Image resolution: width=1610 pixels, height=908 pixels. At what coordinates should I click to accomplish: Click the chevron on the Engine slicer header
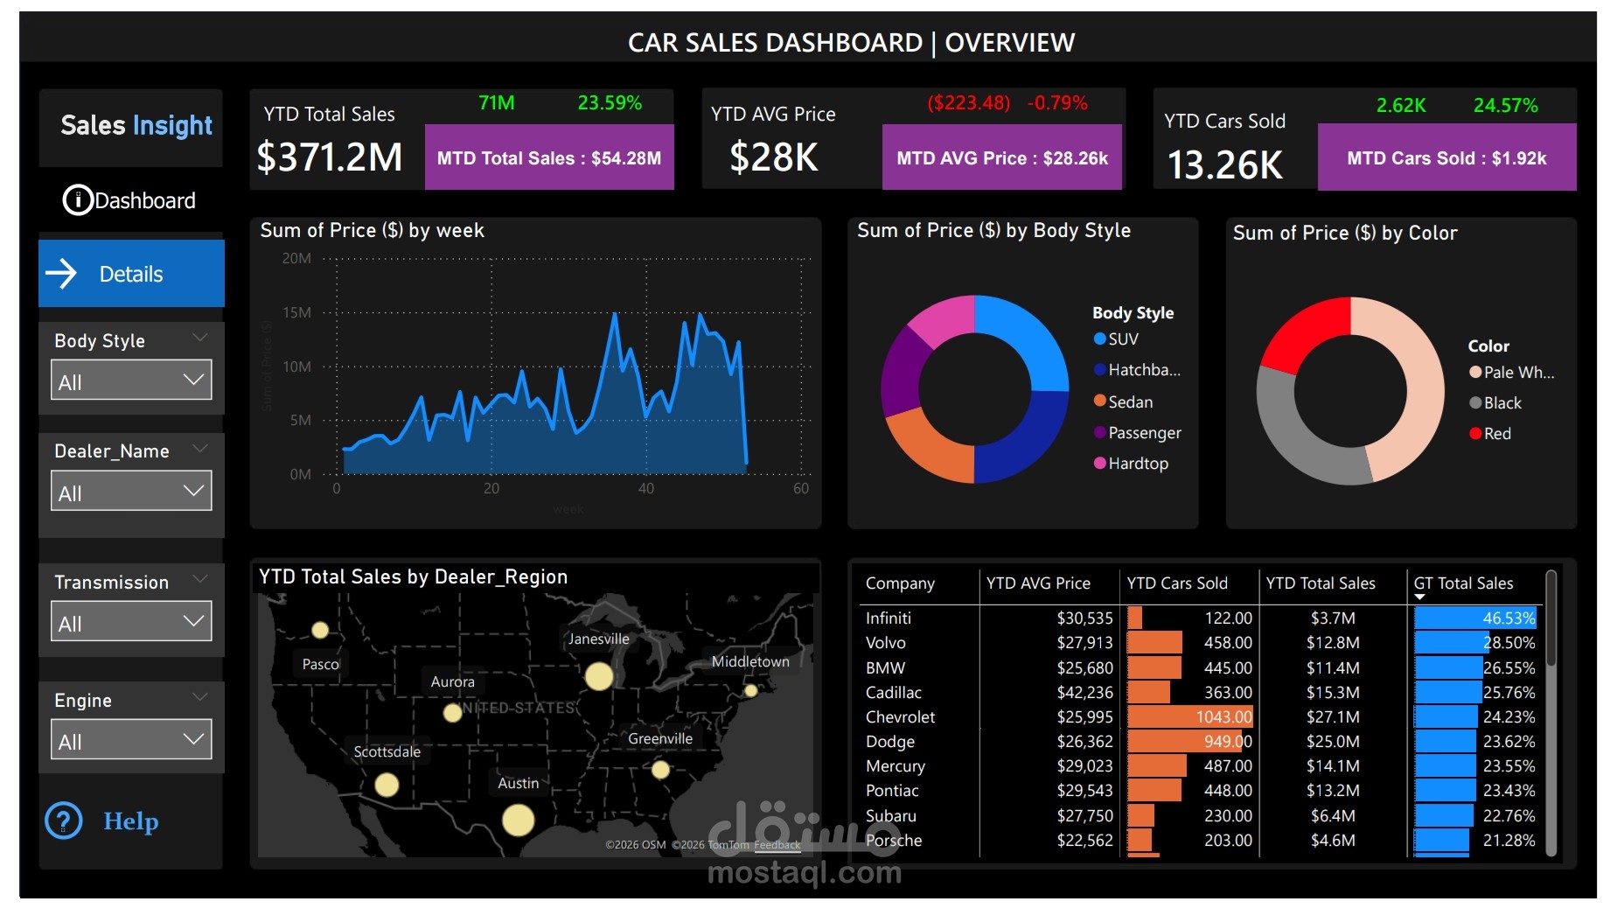(200, 697)
